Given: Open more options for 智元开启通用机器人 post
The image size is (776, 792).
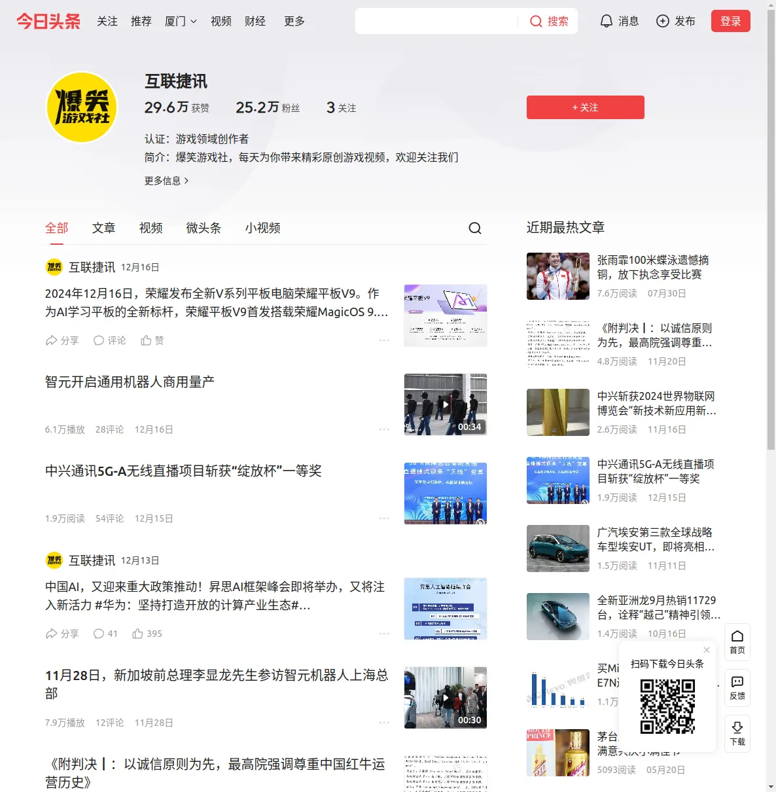Looking at the screenshot, I should 384,429.
